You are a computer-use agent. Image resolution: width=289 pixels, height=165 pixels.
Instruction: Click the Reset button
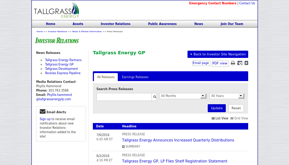[x=236, y=108]
